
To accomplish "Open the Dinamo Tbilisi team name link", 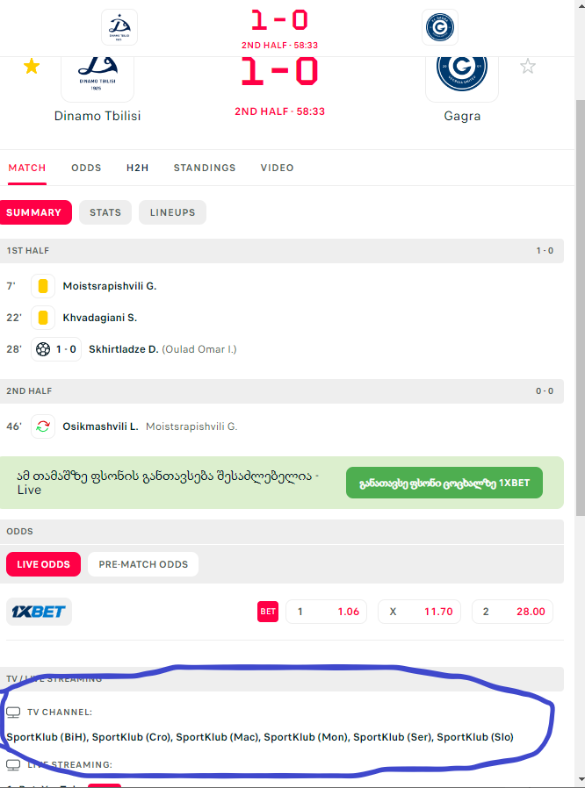I will click(x=97, y=116).
